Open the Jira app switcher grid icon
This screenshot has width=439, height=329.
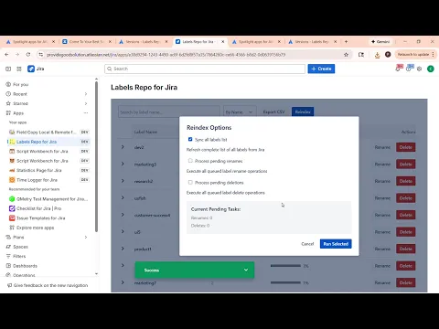point(19,69)
